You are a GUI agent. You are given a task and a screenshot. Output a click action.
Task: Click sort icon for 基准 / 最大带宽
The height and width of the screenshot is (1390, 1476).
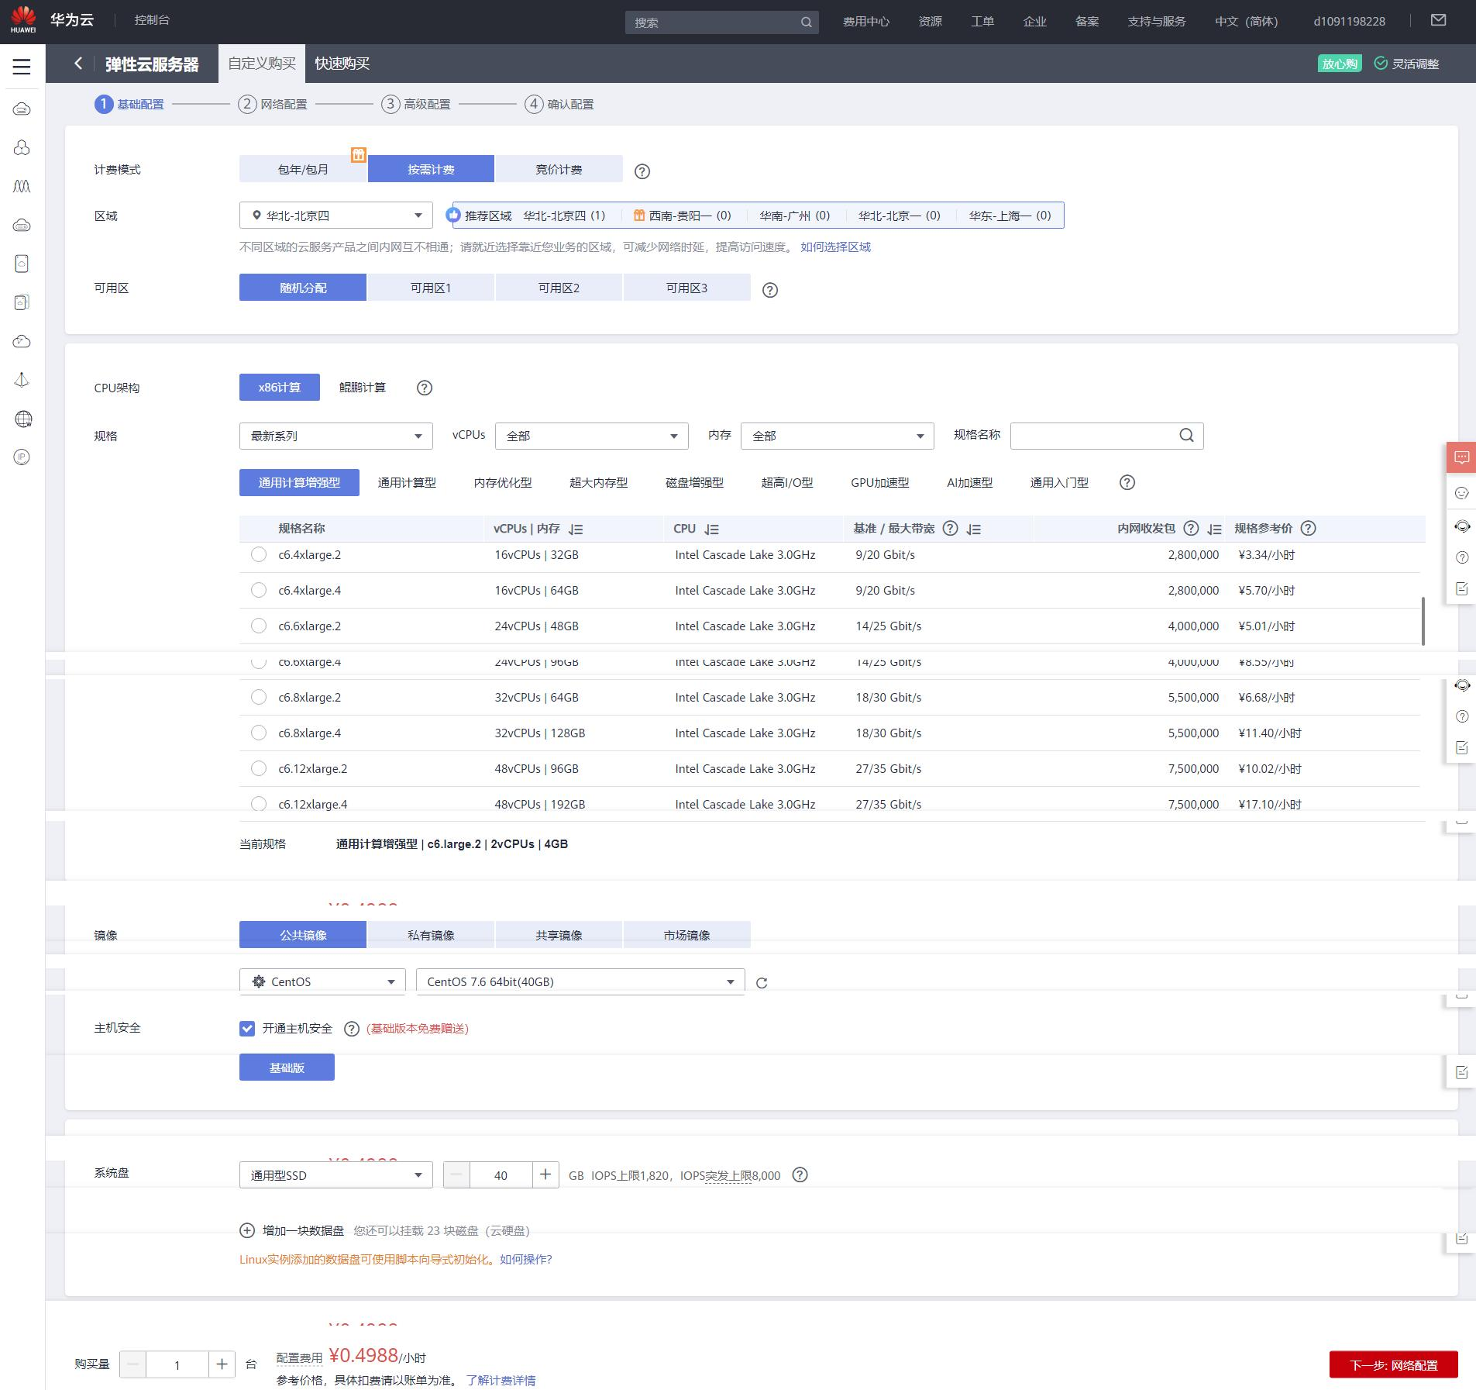pyautogui.click(x=974, y=529)
